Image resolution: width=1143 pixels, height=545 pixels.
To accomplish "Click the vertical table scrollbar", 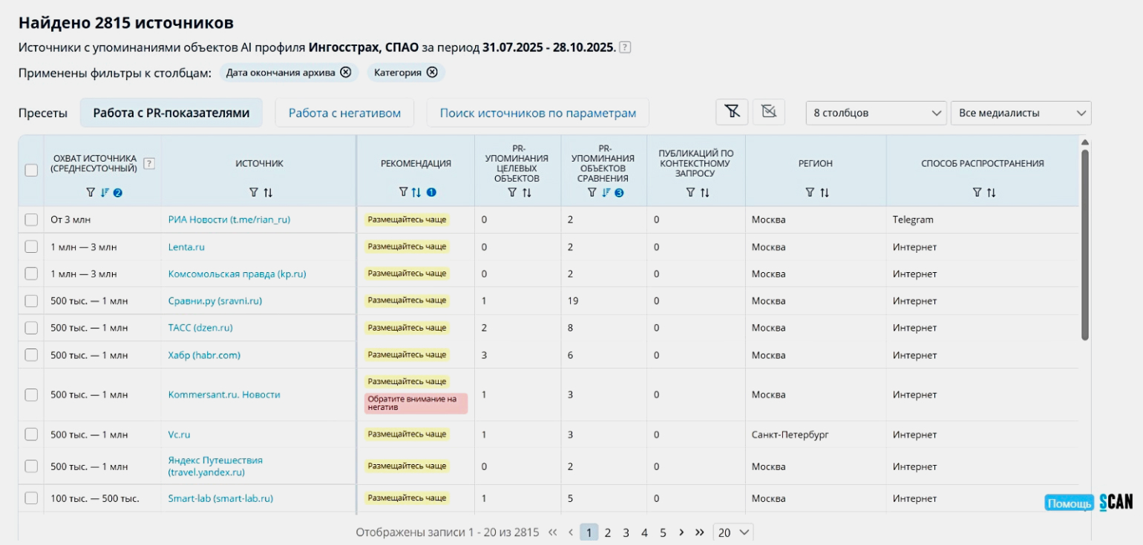I will (x=1085, y=245).
